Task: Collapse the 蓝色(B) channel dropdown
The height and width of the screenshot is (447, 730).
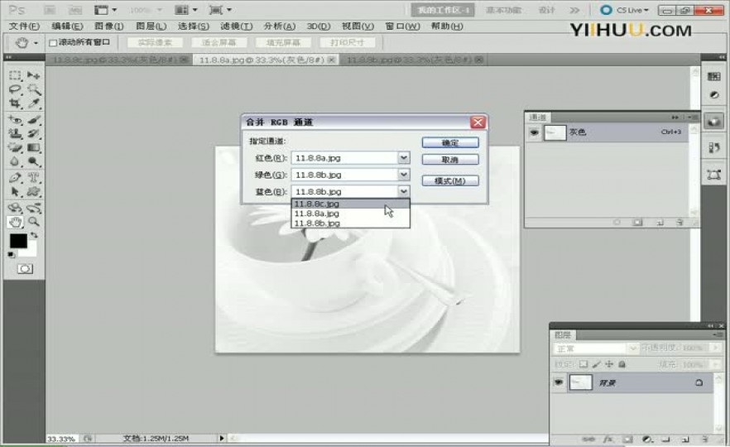Action: click(x=404, y=191)
